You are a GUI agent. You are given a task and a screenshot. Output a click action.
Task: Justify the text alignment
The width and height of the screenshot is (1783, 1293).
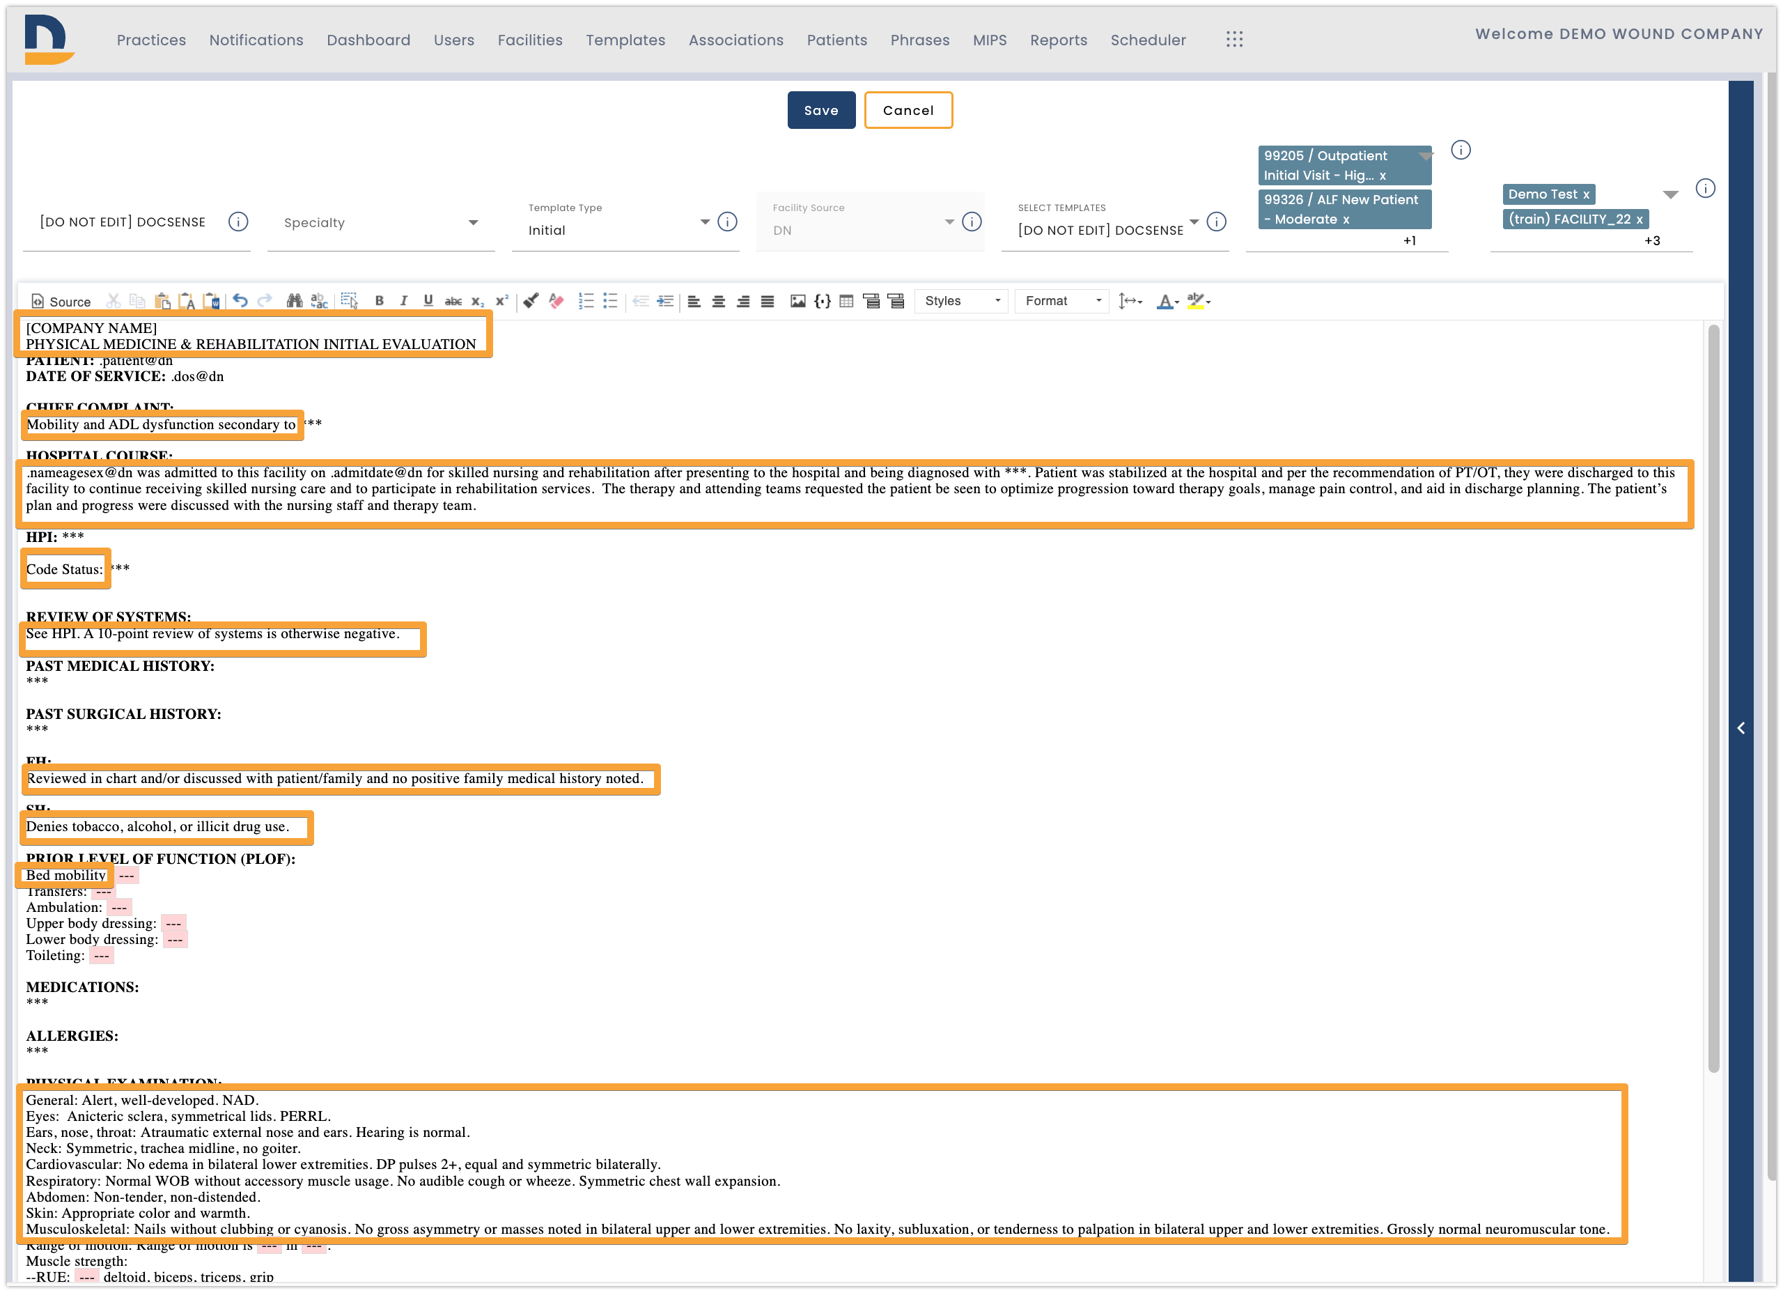tap(768, 301)
